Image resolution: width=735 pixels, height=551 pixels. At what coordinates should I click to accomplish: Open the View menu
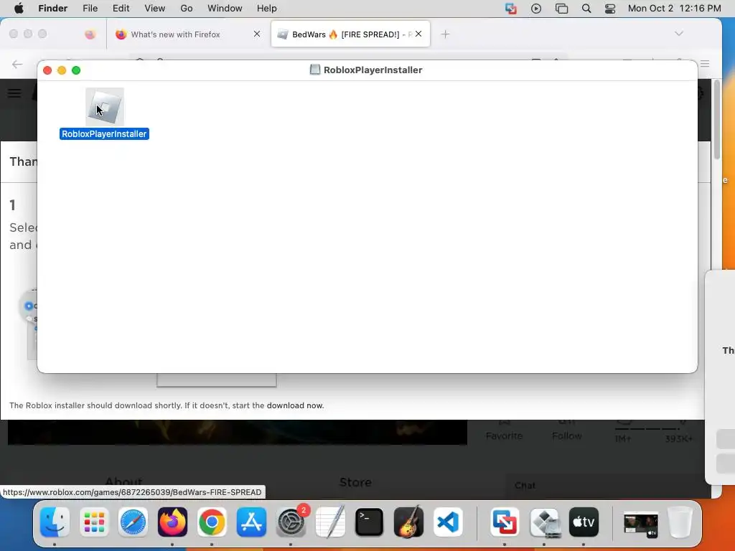pos(155,9)
